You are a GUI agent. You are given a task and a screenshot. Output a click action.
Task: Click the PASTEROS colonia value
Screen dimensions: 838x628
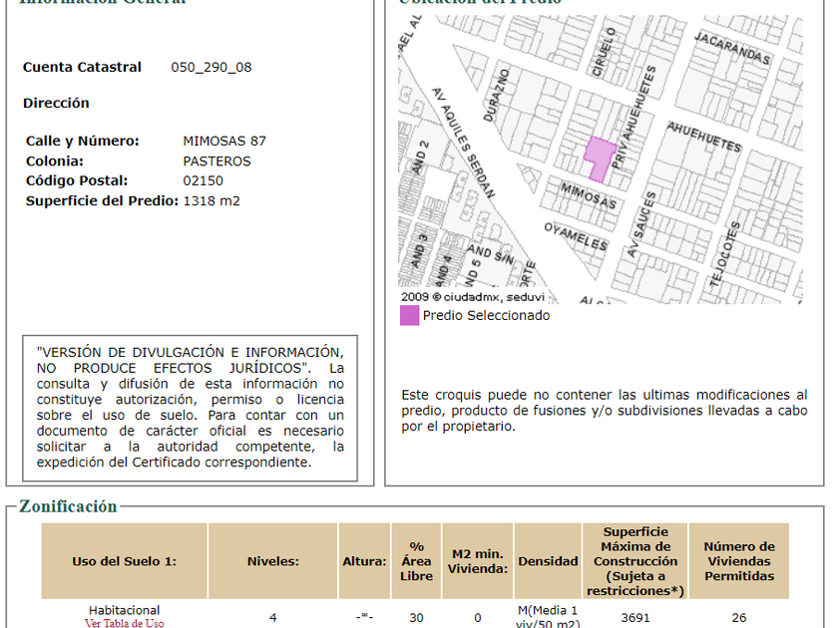(x=216, y=161)
